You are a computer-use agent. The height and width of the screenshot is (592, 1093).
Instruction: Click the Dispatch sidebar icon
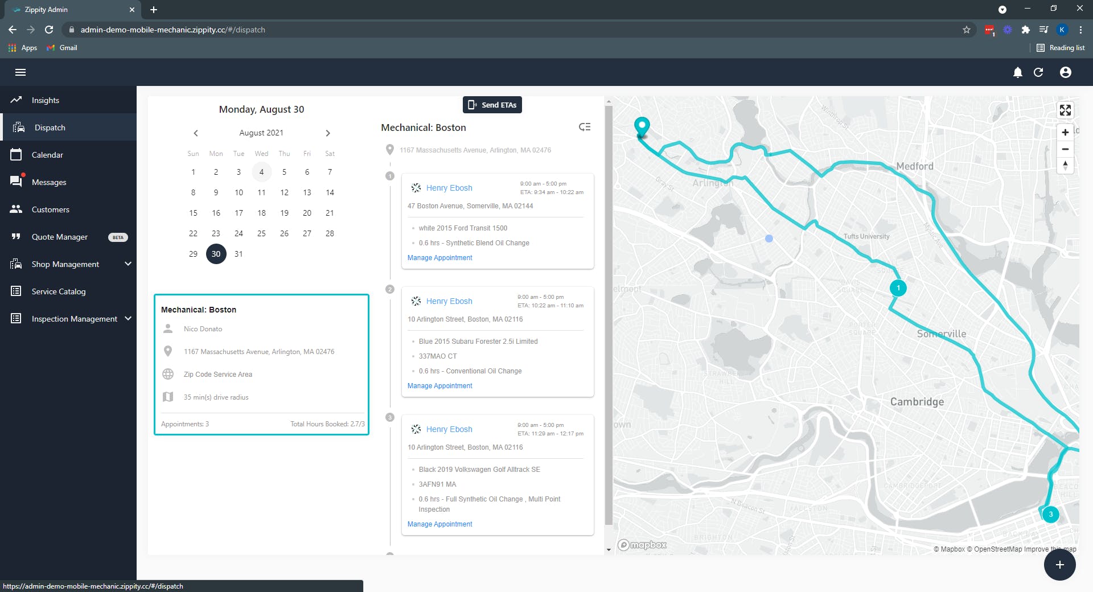click(19, 127)
